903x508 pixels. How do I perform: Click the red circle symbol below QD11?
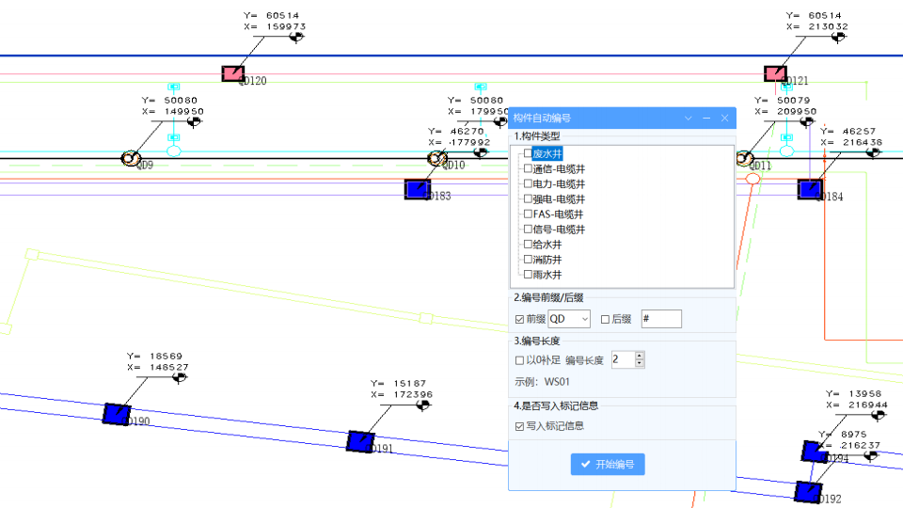[x=752, y=179]
